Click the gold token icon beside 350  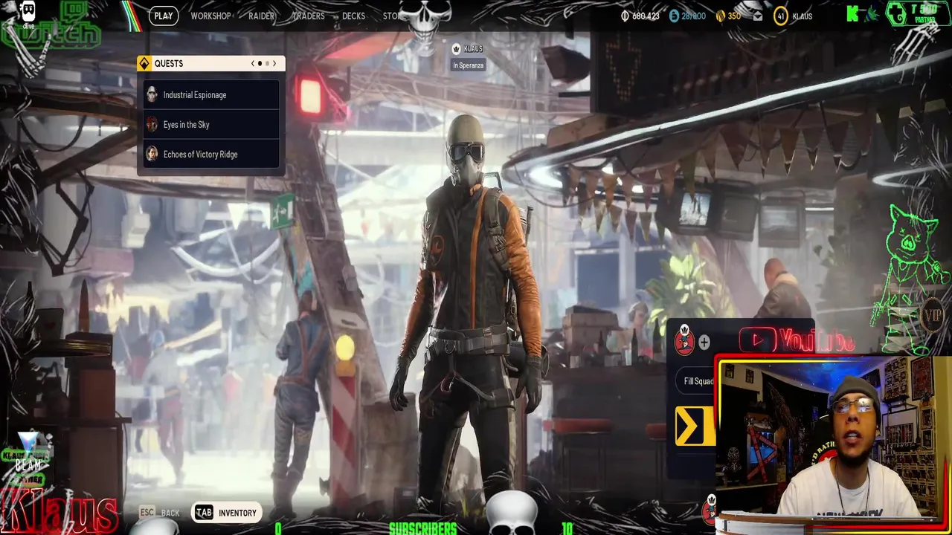click(x=720, y=16)
